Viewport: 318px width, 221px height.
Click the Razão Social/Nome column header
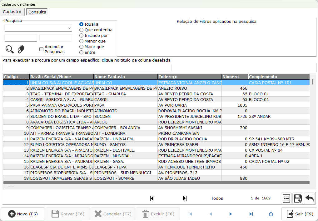(62, 77)
